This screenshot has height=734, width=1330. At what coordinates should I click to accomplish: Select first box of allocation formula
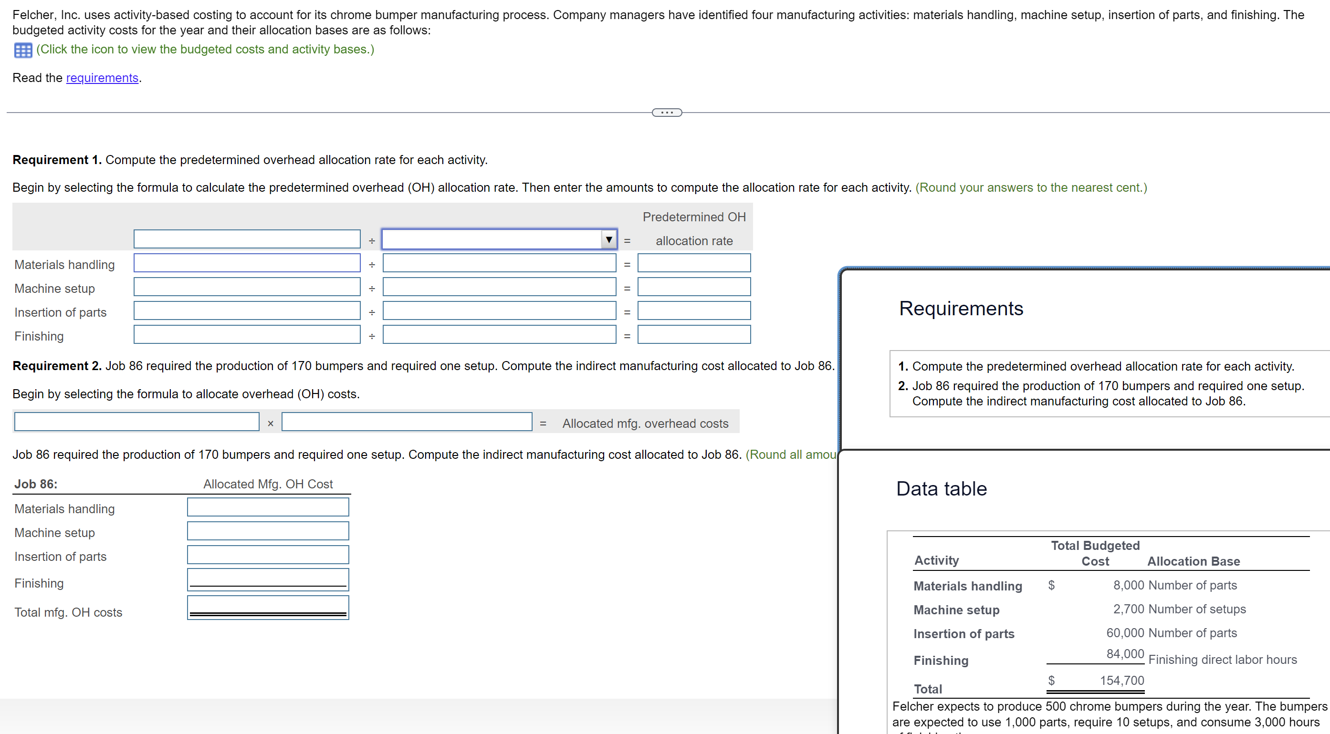[137, 422]
